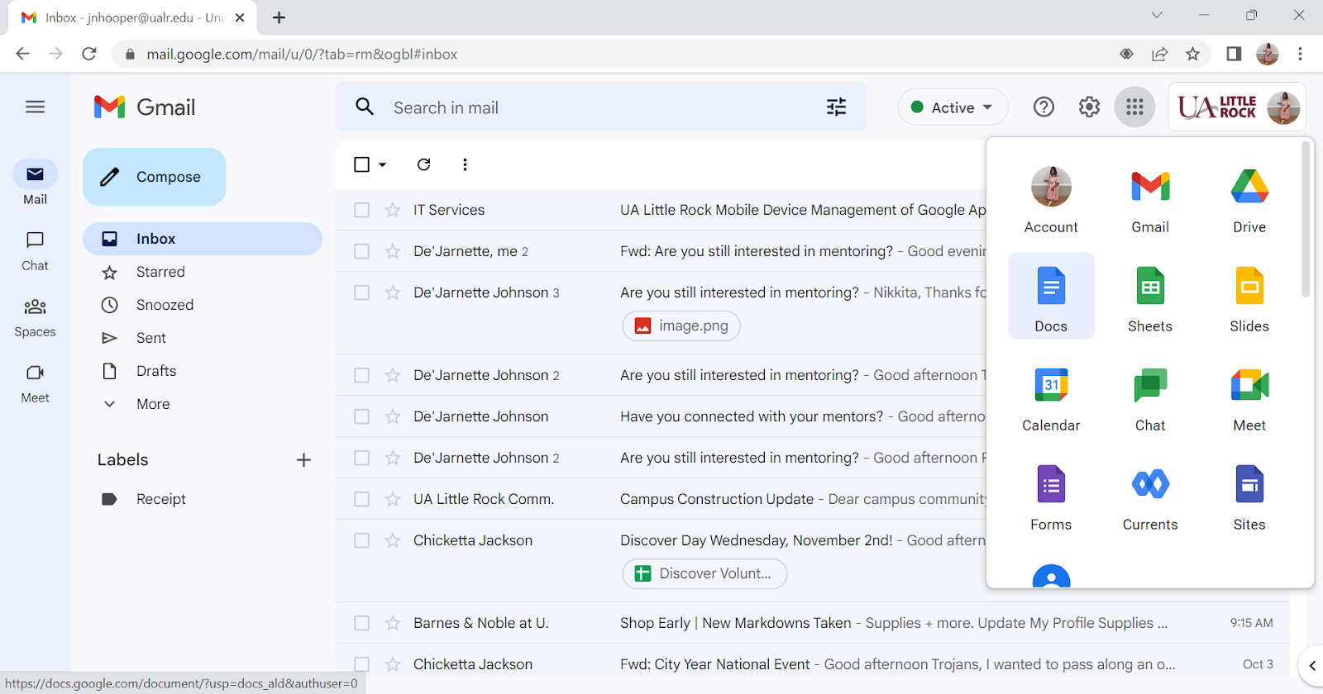Open Chrome's three-dot menu
1323x694 pixels.
pos(1300,54)
